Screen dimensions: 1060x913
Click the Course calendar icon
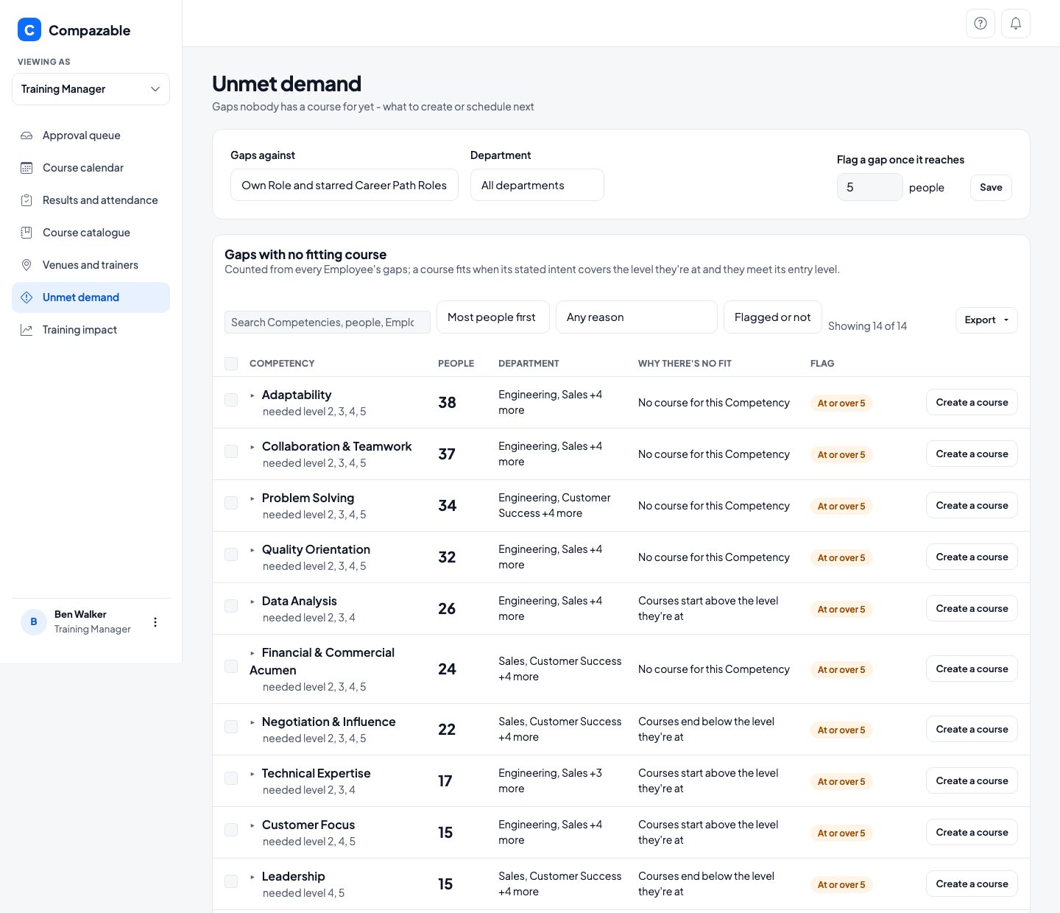click(x=26, y=168)
